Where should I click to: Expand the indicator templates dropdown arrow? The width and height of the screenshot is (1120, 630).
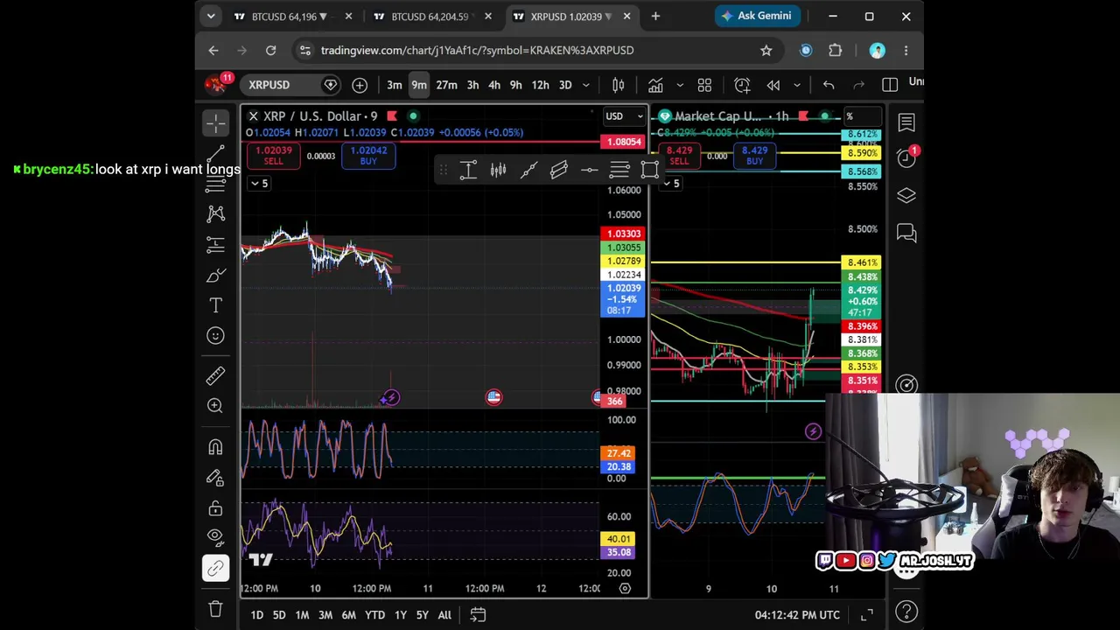(679, 85)
